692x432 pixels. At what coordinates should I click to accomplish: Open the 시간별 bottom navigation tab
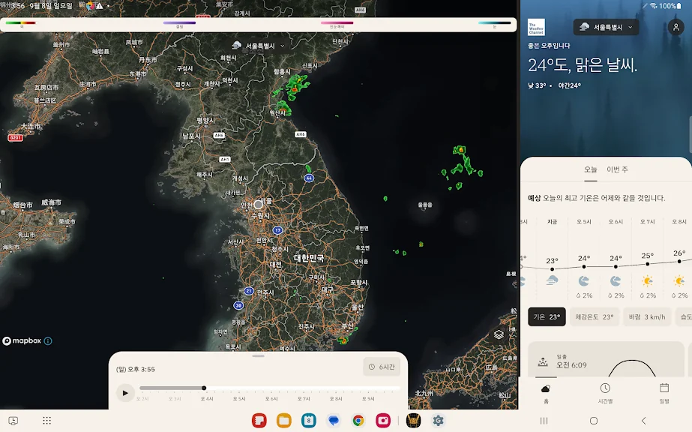605,393
